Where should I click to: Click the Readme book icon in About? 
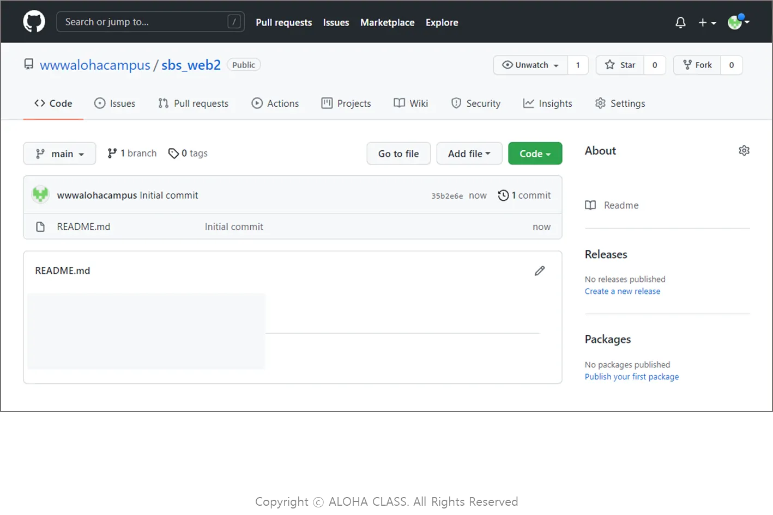tap(590, 205)
